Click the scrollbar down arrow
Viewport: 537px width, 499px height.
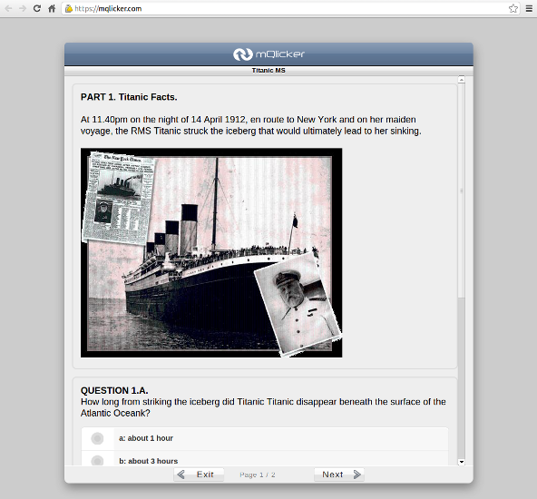pyautogui.click(x=462, y=462)
